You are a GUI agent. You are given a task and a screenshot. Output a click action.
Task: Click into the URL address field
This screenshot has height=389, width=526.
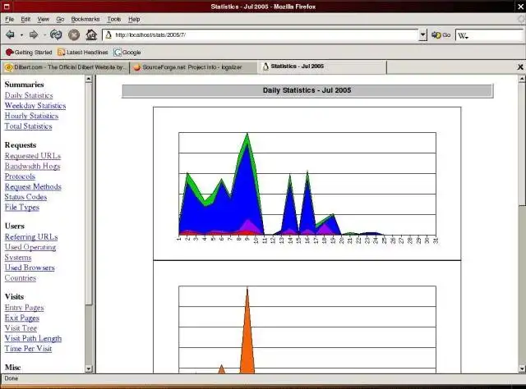(x=265, y=34)
